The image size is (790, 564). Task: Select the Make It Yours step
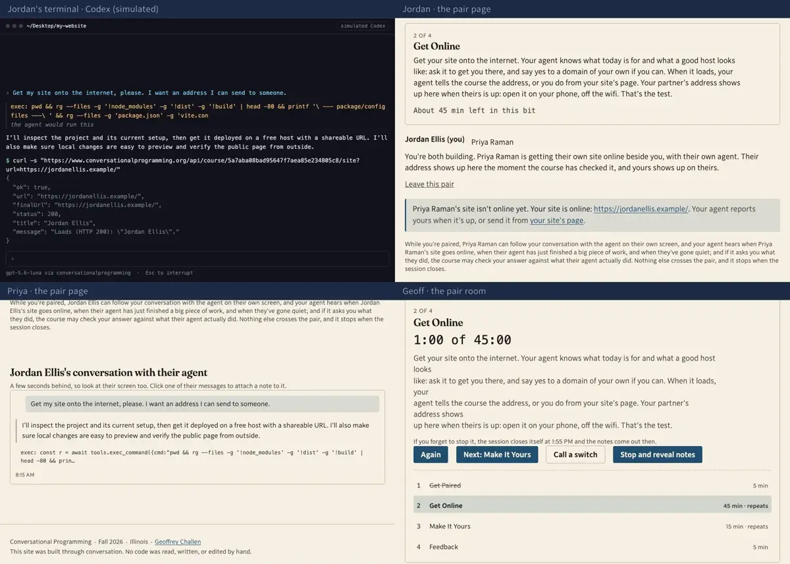[x=592, y=526]
